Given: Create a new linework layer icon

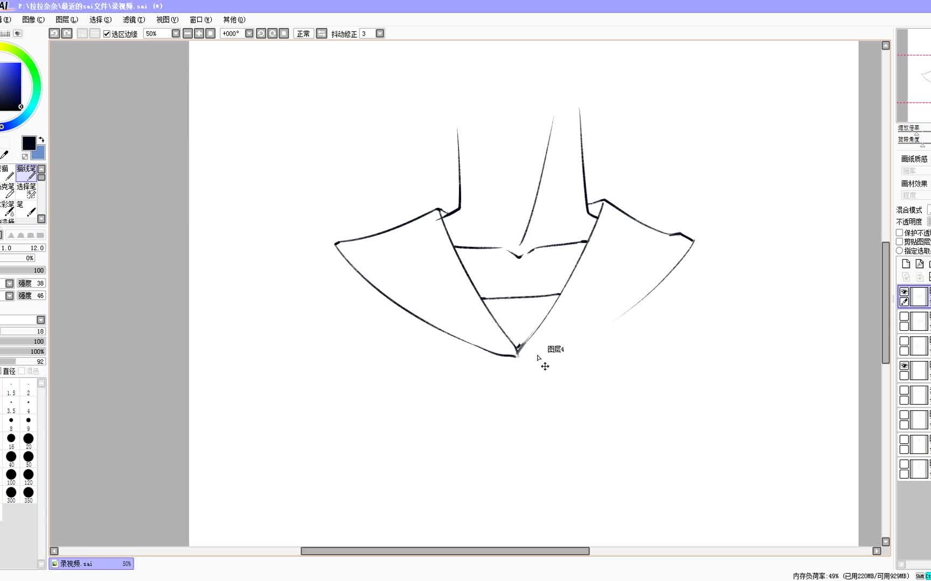Looking at the screenshot, I should pos(920,264).
